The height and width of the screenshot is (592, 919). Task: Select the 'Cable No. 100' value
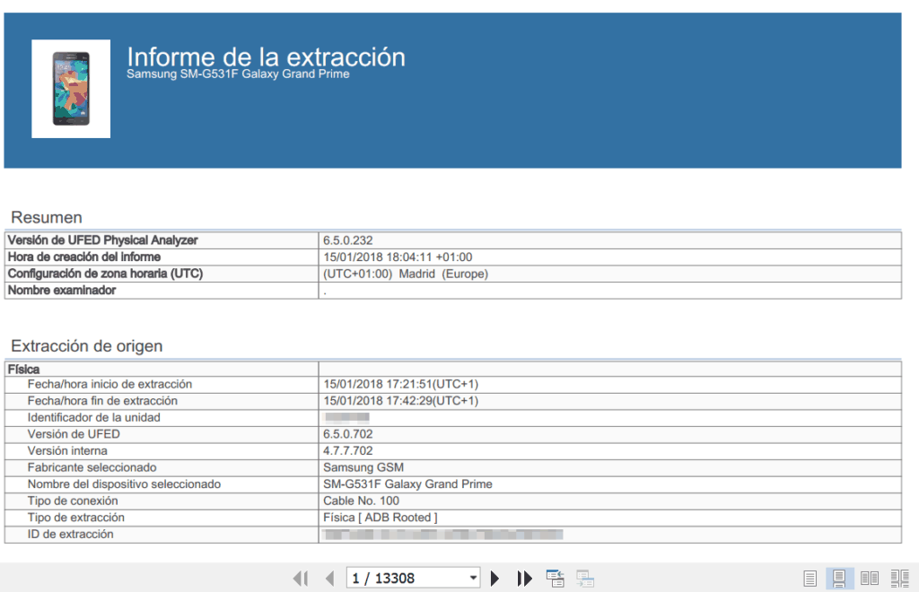[361, 501]
